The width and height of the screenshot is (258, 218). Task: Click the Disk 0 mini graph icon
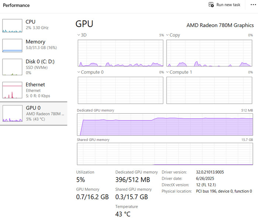12,67
